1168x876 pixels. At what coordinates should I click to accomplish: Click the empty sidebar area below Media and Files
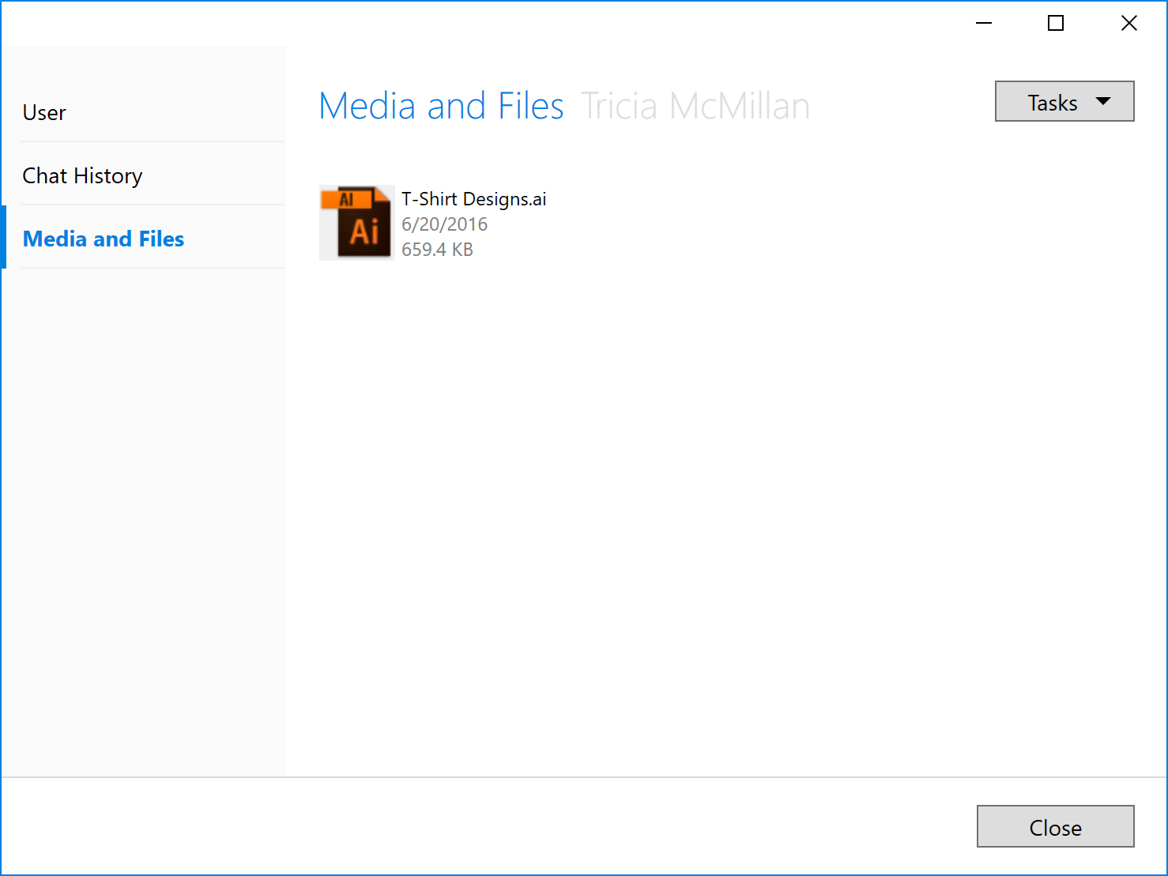142,513
